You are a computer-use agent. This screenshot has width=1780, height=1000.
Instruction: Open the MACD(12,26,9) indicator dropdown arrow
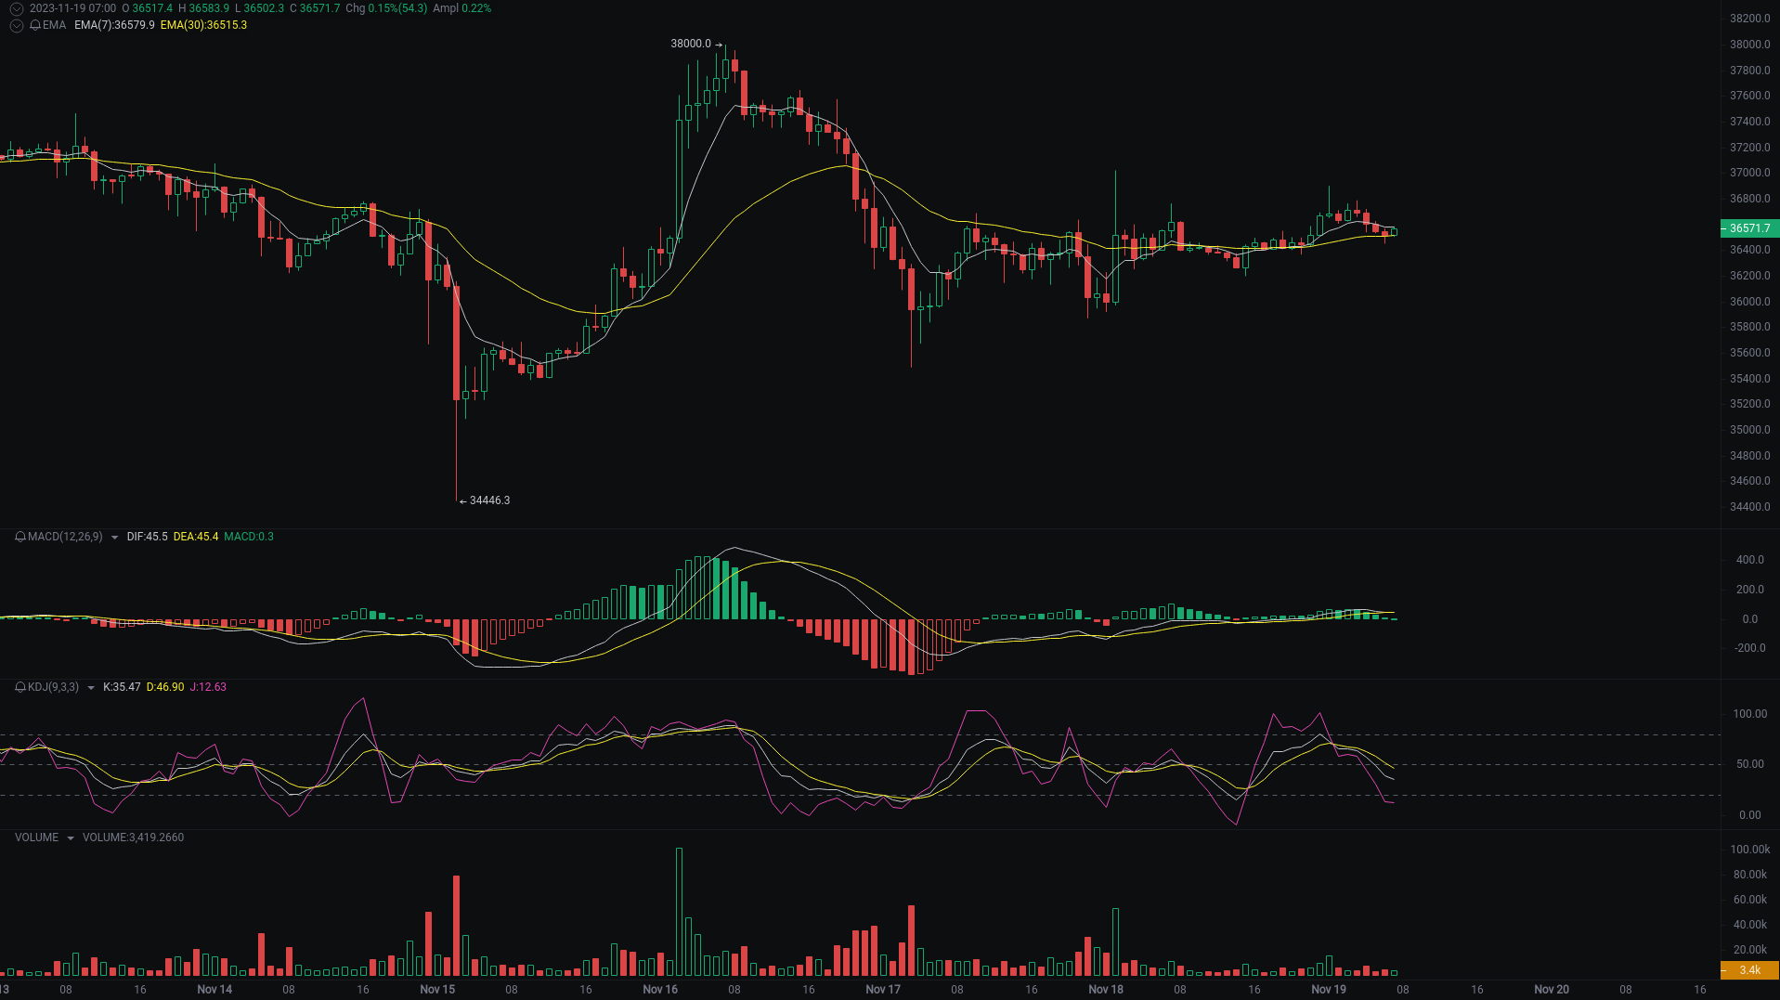pos(114,538)
